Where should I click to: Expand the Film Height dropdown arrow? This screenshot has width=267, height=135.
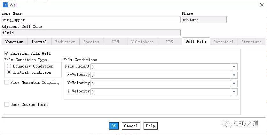[234, 67]
